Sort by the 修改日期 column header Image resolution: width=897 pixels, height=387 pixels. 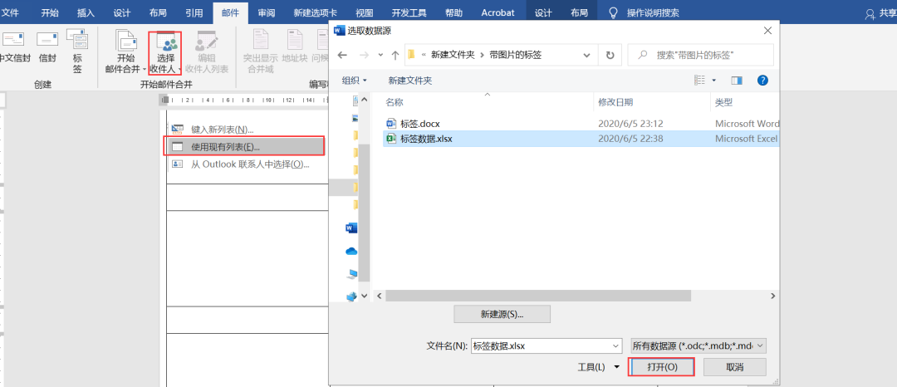click(x=615, y=102)
